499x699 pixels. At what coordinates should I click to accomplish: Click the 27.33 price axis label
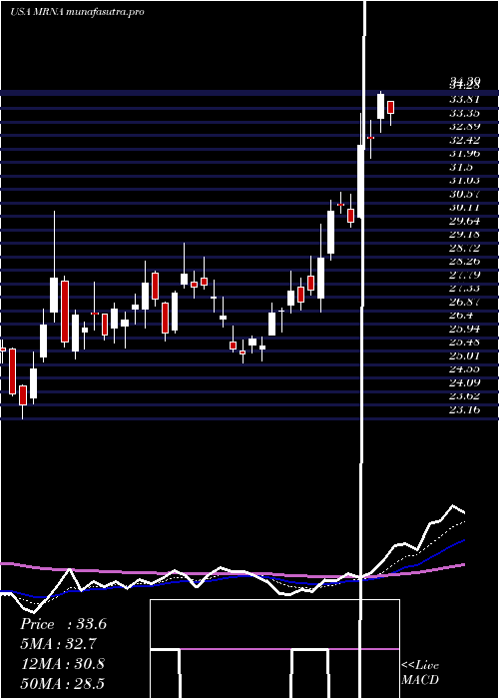[x=465, y=289]
